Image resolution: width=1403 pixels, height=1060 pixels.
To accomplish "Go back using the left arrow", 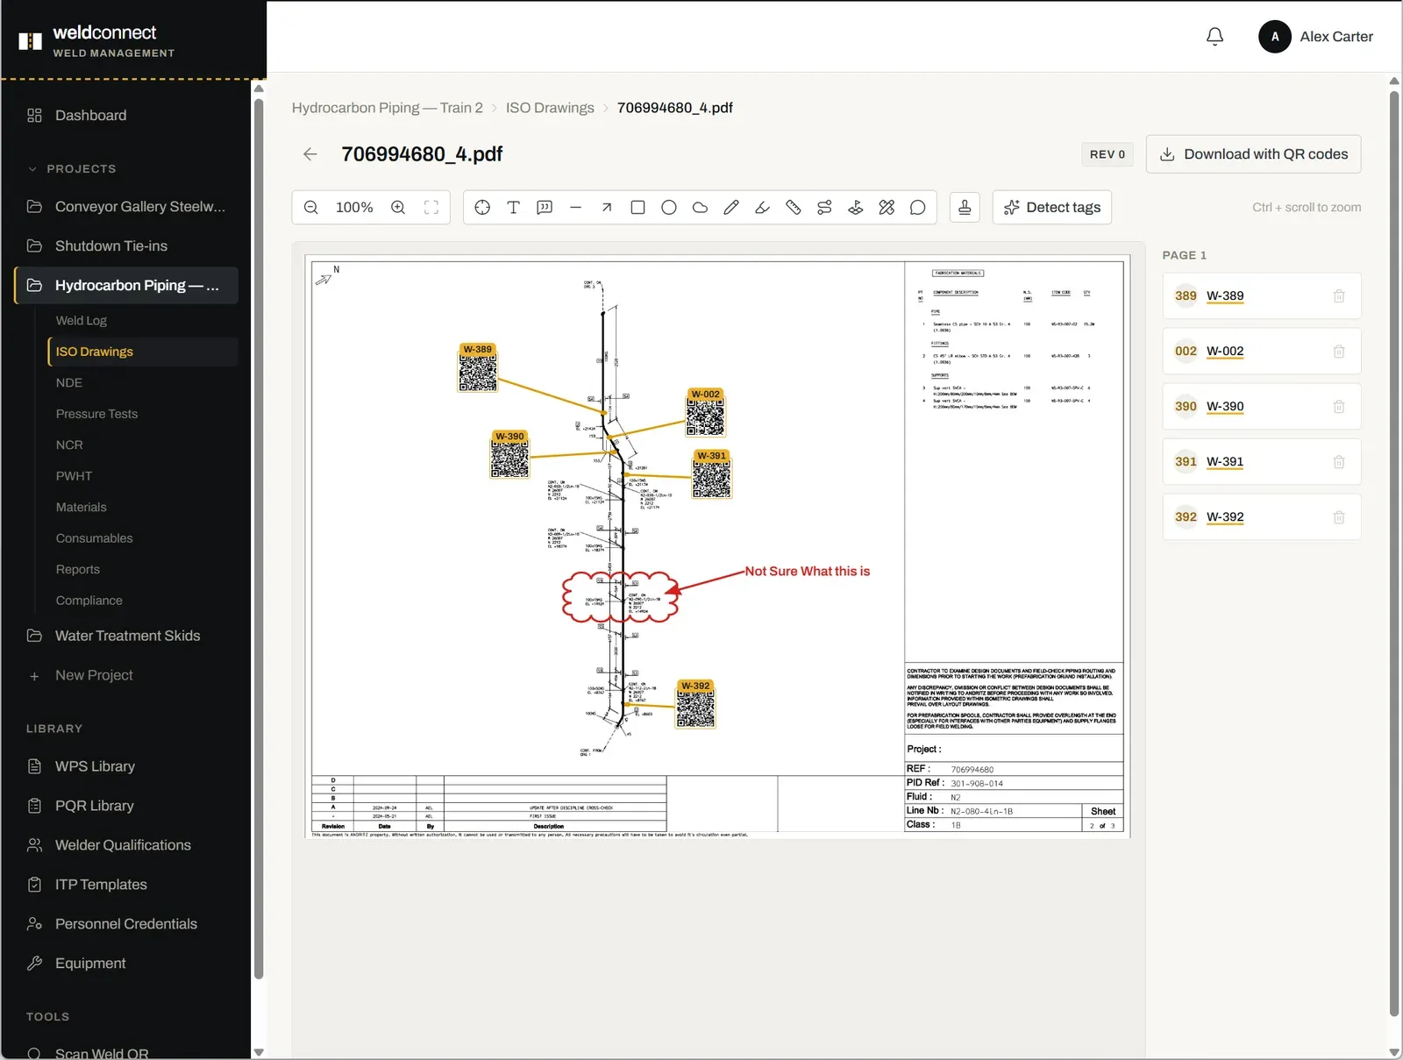I will point(310,154).
